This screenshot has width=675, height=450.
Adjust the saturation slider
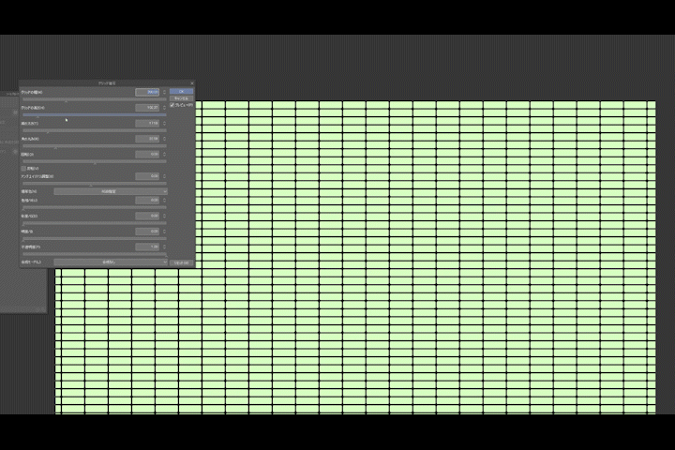95,223
